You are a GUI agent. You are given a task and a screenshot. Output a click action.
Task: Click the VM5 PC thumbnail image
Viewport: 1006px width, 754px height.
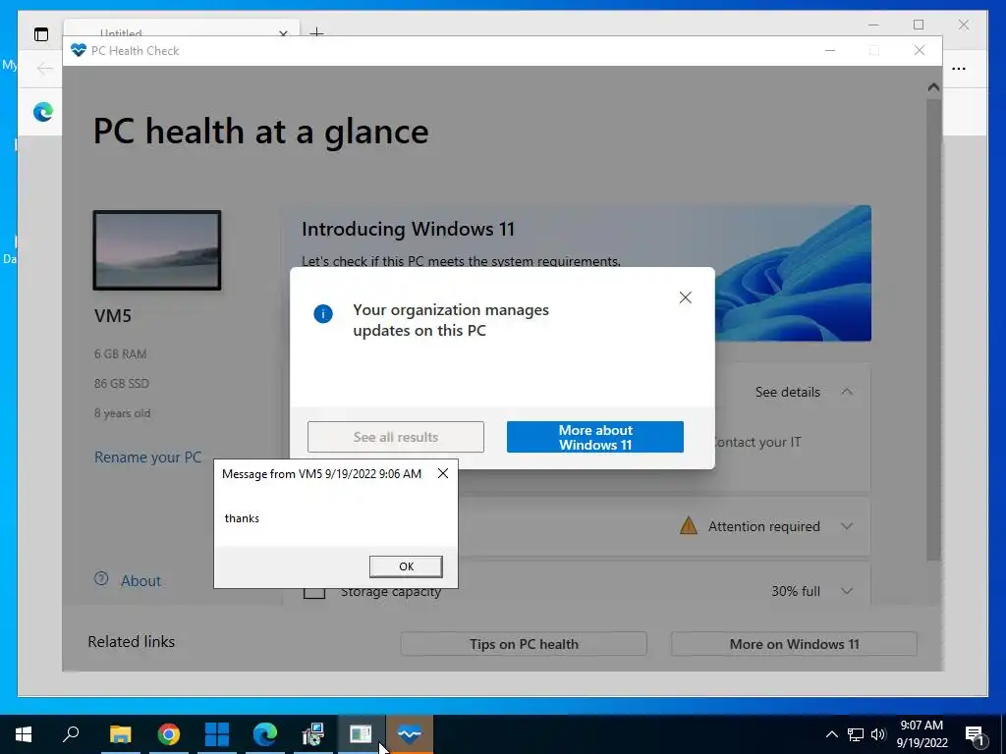(x=157, y=250)
